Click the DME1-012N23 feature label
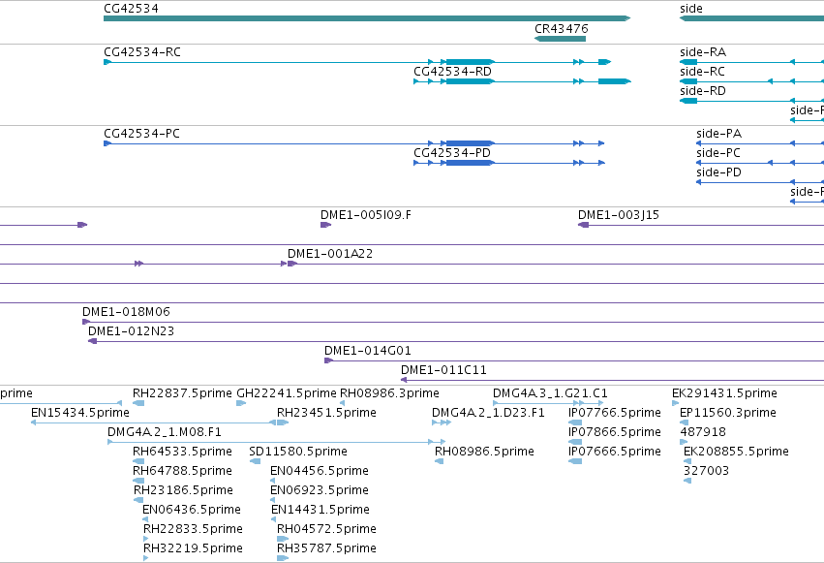Screen dimensions: 824x563 [131, 331]
